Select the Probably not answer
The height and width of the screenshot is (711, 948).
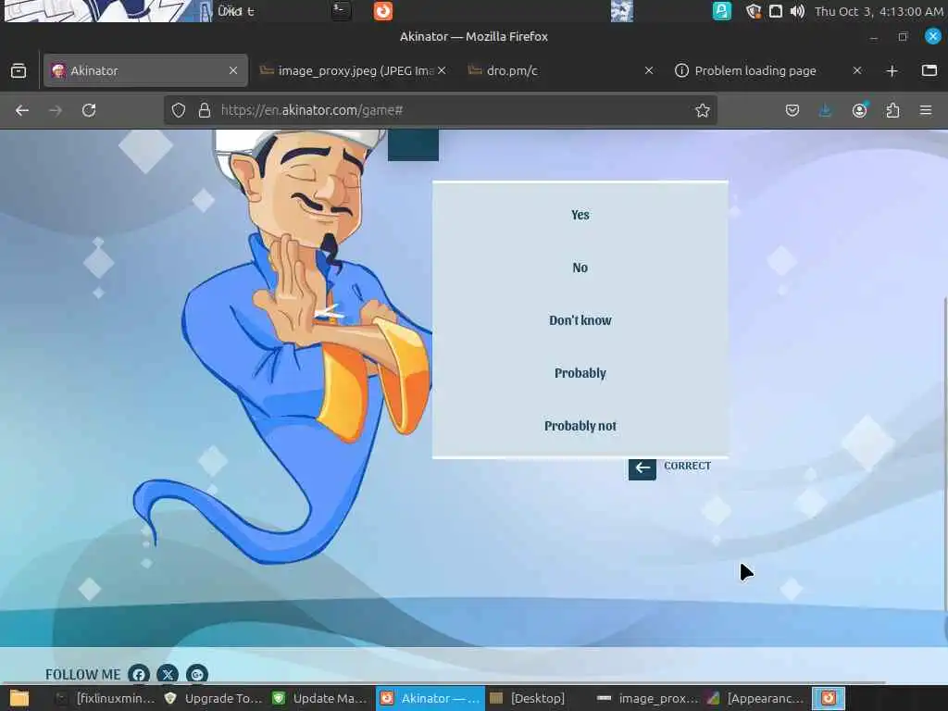[580, 426]
